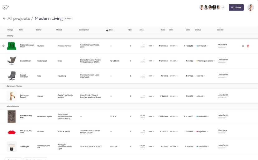The height and width of the screenshot is (160, 258).
Task: Select the first collaborator avatar
Action: 201,7
